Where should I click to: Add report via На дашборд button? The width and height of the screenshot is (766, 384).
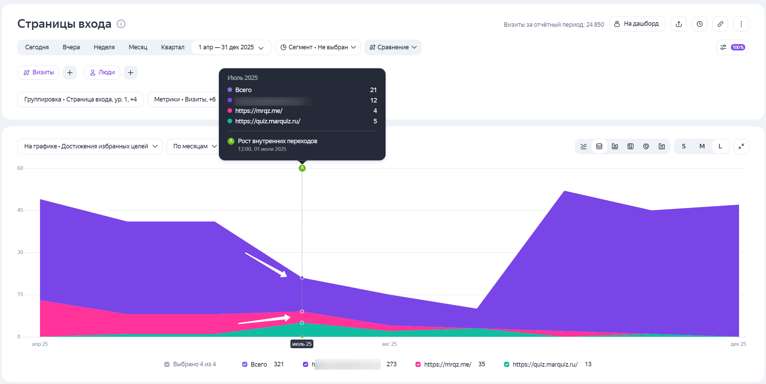coord(637,24)
